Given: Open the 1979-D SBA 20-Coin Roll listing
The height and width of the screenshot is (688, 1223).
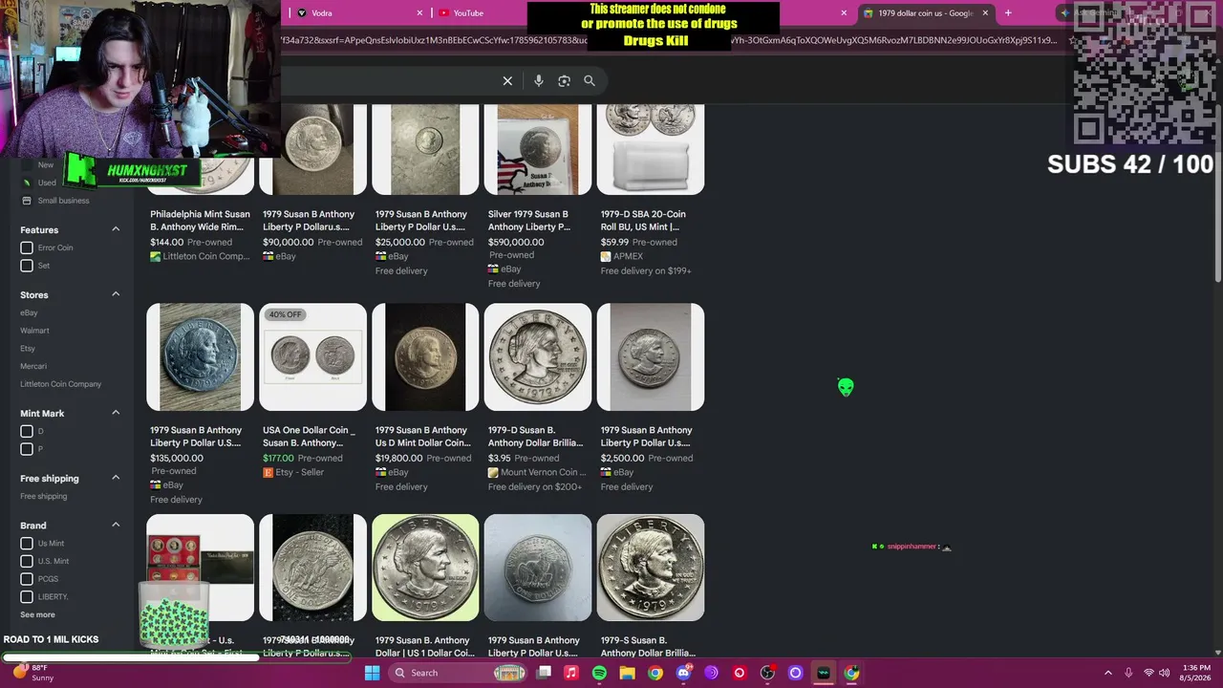Looking at the screenshot, I should click(x=643, y=220).
